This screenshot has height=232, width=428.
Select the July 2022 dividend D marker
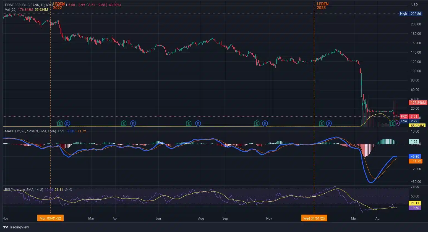pos(198,123)
